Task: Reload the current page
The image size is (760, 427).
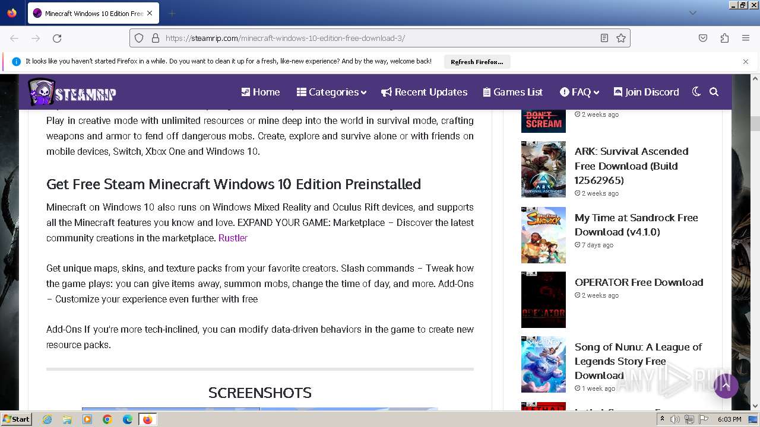Action: coord(57,38)
